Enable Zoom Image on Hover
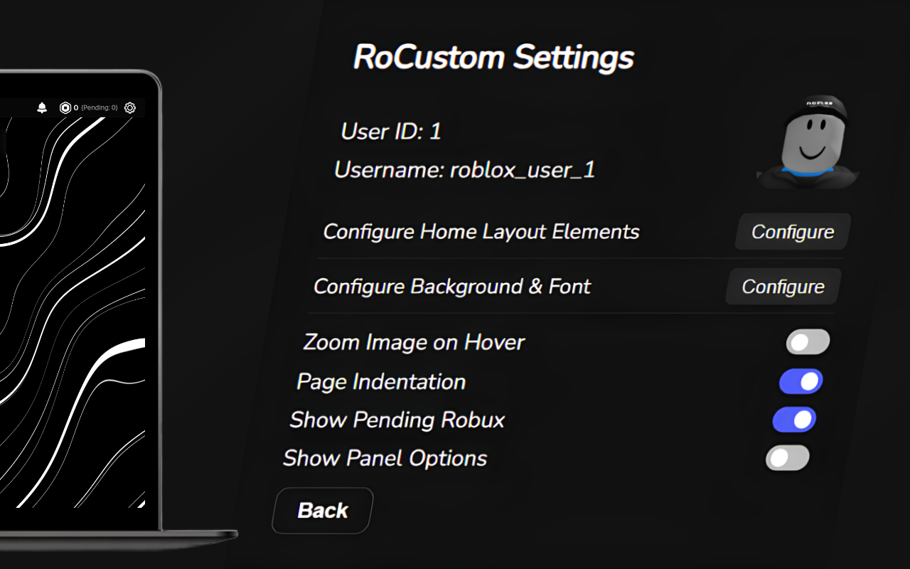Viewport: 910px width, 569px height. [x=807, y=342]
